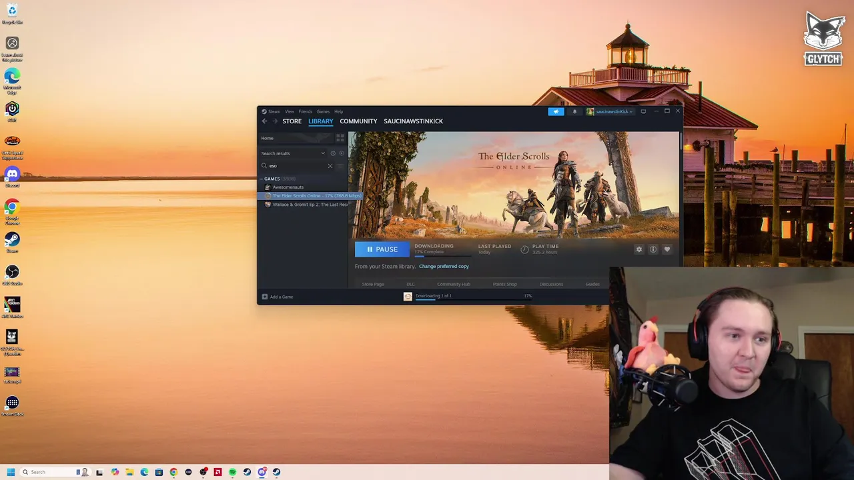Open game info icon for Elder Scrolls Online
854x480 pixels.
click(x=653, y=249)
